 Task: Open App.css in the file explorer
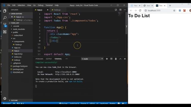(x=17, y=48)
